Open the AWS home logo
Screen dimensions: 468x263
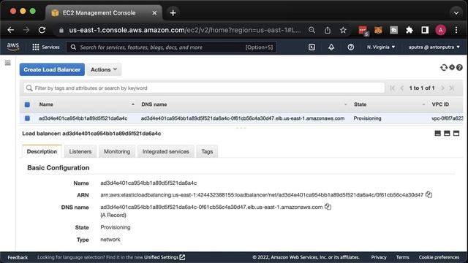13,47
